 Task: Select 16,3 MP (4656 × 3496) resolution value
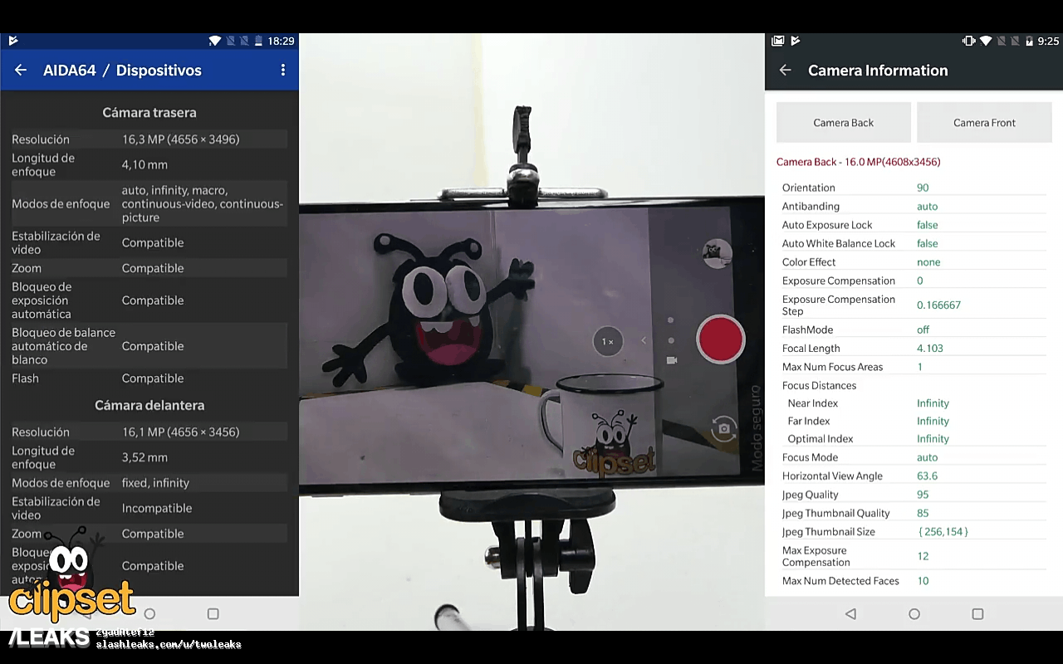pos(180,139)
